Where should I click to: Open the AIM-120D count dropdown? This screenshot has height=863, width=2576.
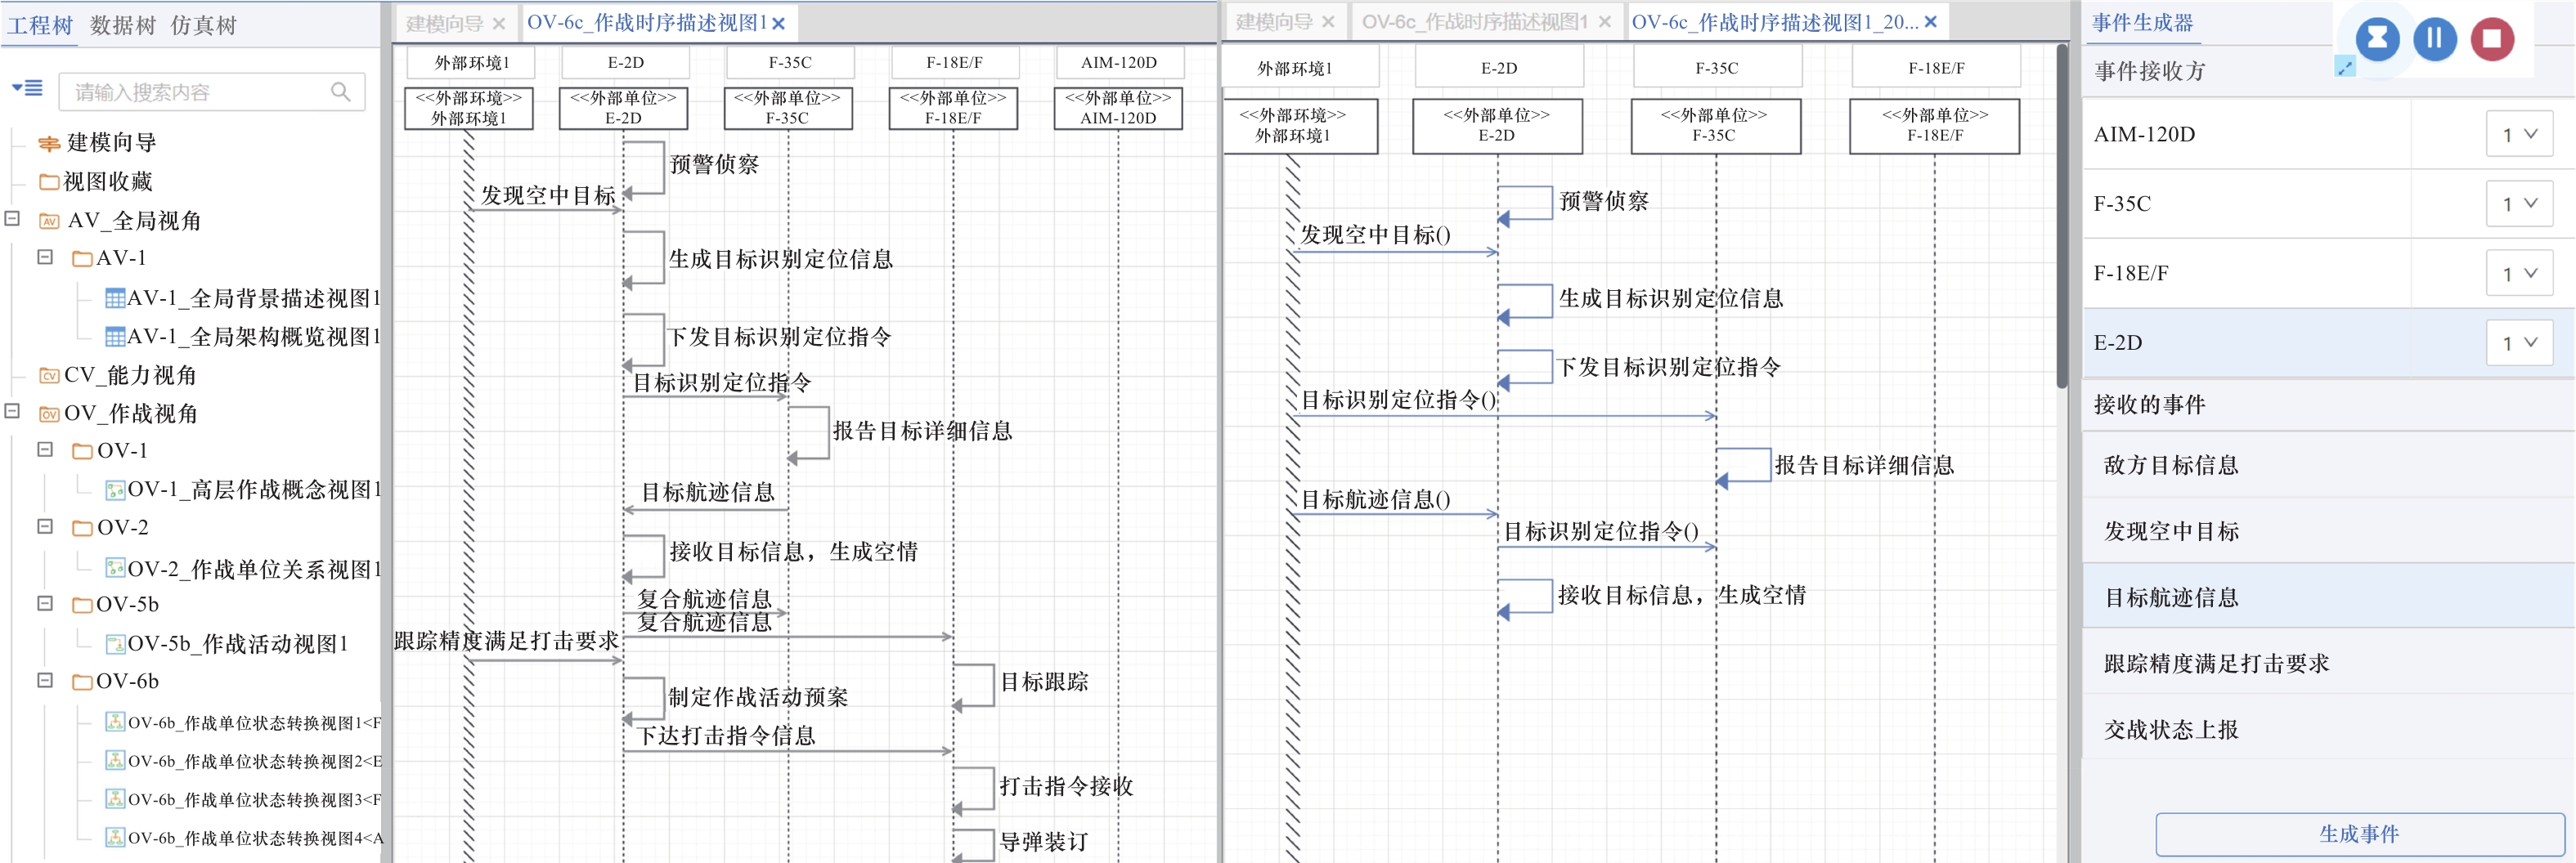click(2518, 134)
